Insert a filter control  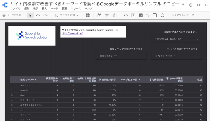(107, 15)
